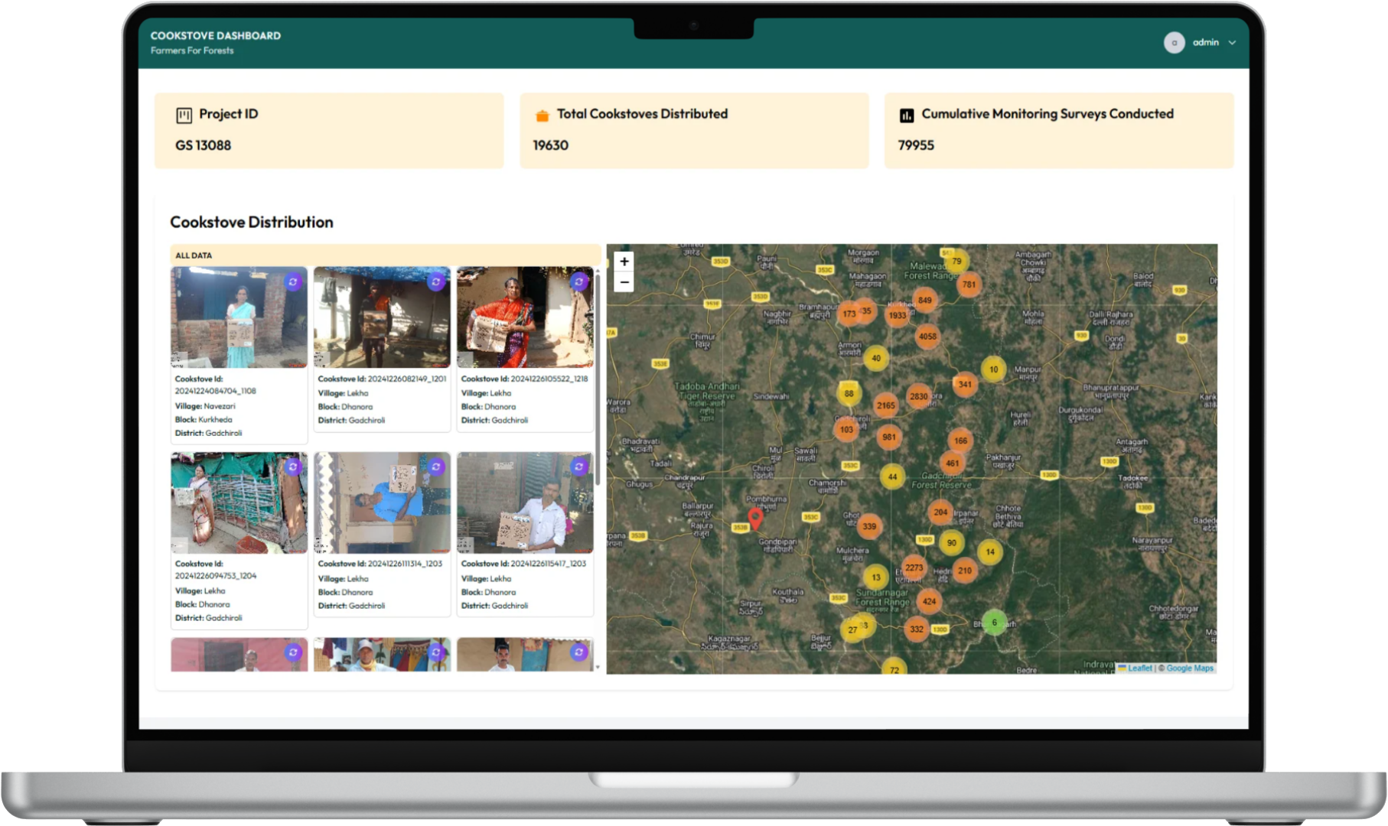Open photo for cookstove 20241226082149_1201
The width and height of the screenshot is (1388, 826).
click(x=382, y=317)
